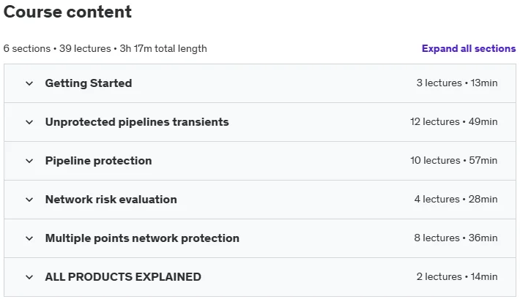
Task: Click the chevron beside Multiple points network protection
Action: [x=29, y=238]
